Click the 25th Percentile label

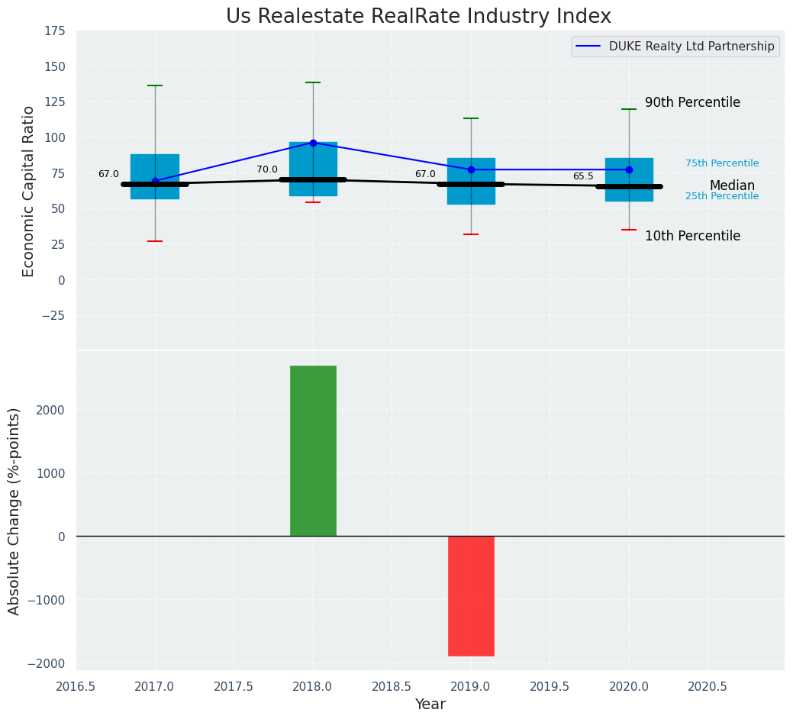[722, 196]
